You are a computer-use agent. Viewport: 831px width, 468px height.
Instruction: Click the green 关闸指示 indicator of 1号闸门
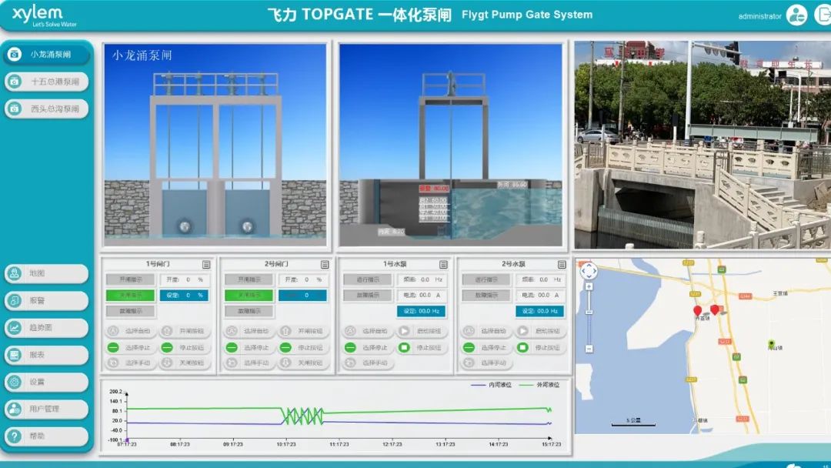130,296
